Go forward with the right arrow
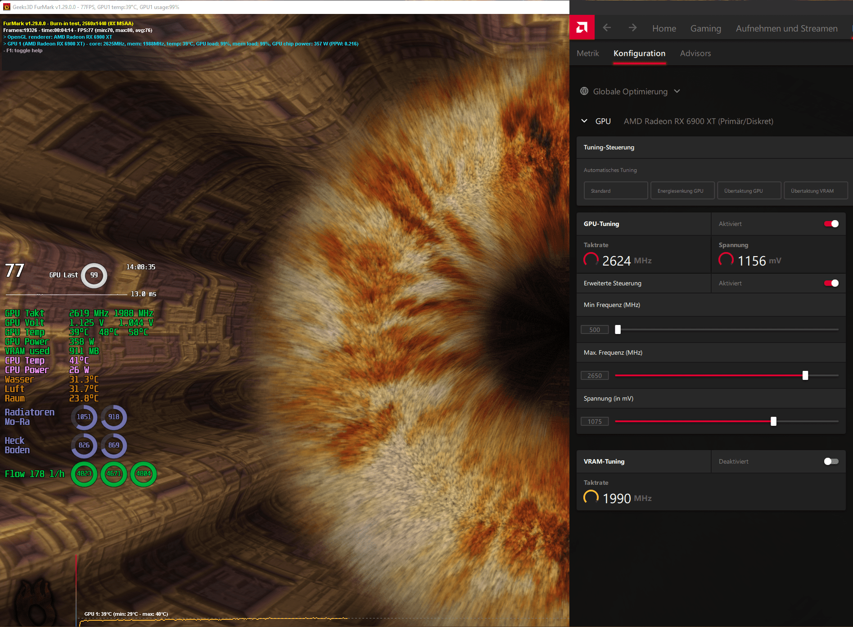Screen dimensions: 853x627 (x=632, y=28)
